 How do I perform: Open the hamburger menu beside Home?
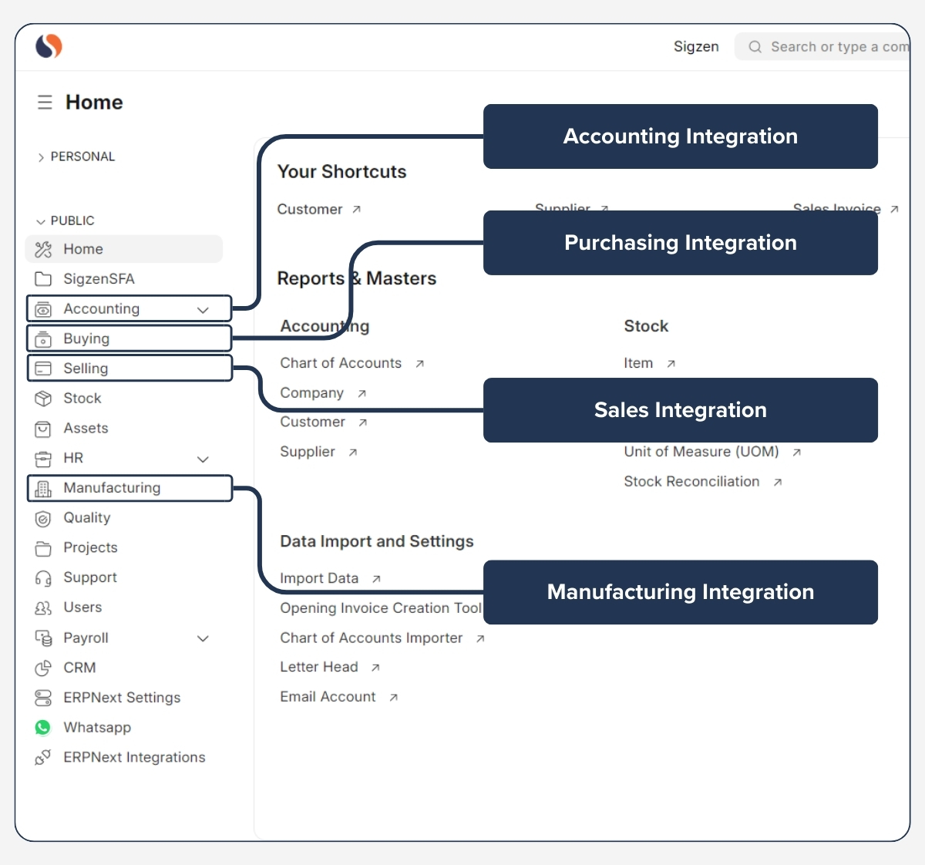coord(45,102)
